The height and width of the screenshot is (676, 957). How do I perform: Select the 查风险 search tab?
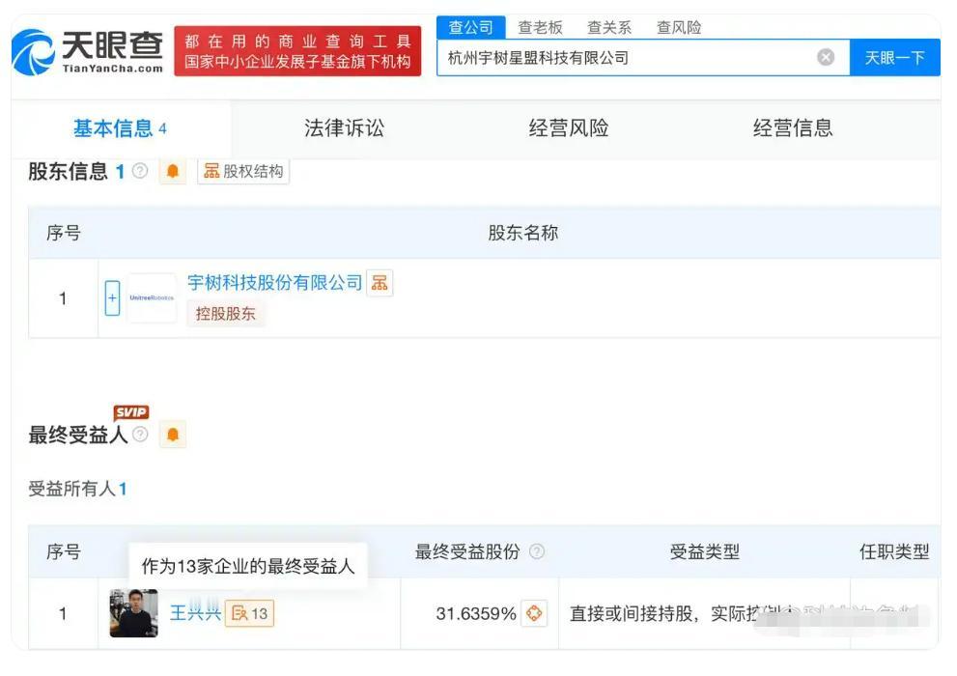click(x=679, y=27)
